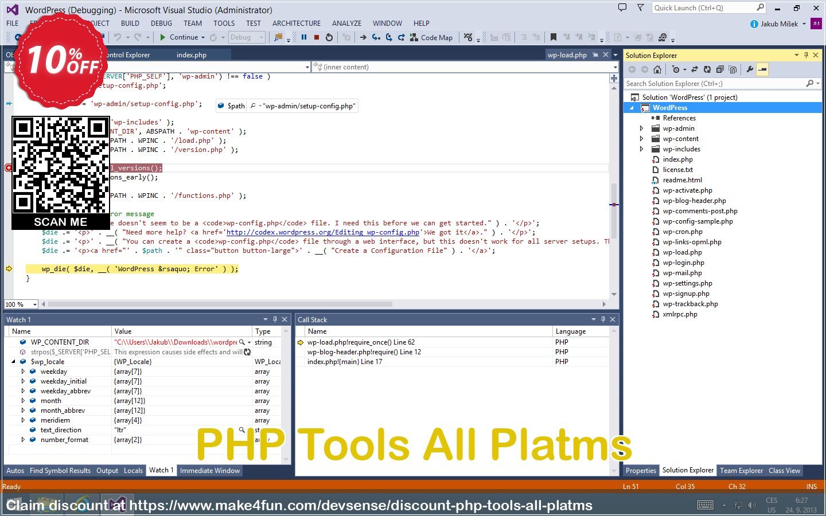The height and width of the screenshot is (516, 826).
Task: Click Continue to resume execution
Action: (179, 37)
